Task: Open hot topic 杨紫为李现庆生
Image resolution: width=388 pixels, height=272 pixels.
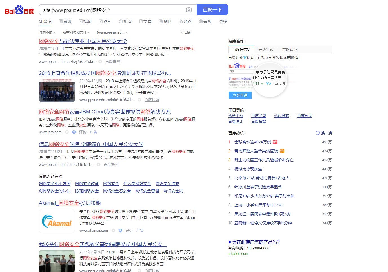Action: pos(248,169)
